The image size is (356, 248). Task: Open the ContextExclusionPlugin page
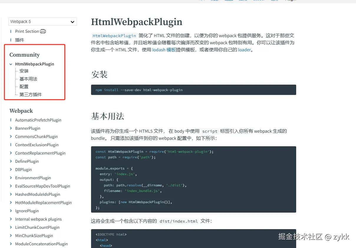point(37,145)
